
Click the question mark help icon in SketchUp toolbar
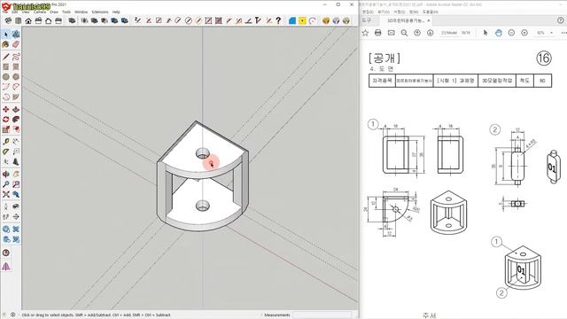(278, 20)
